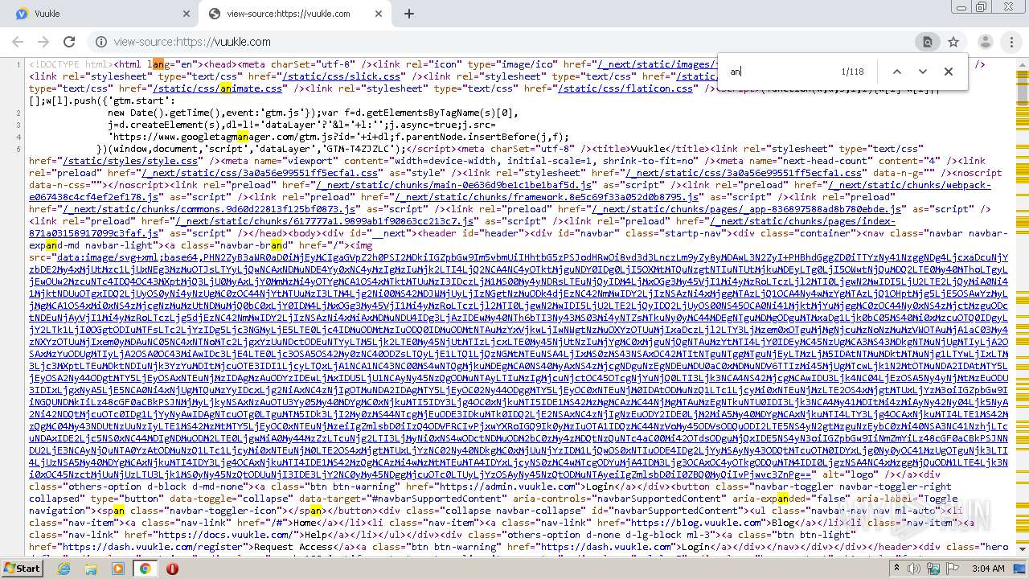Select the view-source:https://vuukle.com tab
Image resolution: width=1029 pixels, height=579 pixels.
294,14
